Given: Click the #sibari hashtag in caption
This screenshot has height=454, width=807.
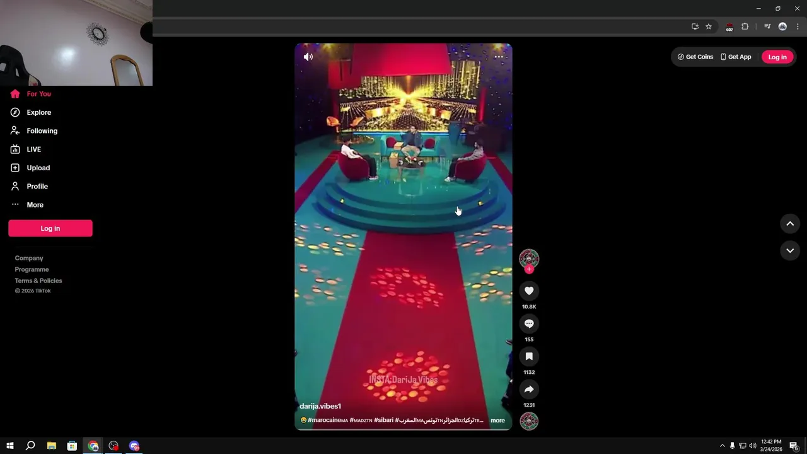Looking at the screenshot, I should click(383, 420).
